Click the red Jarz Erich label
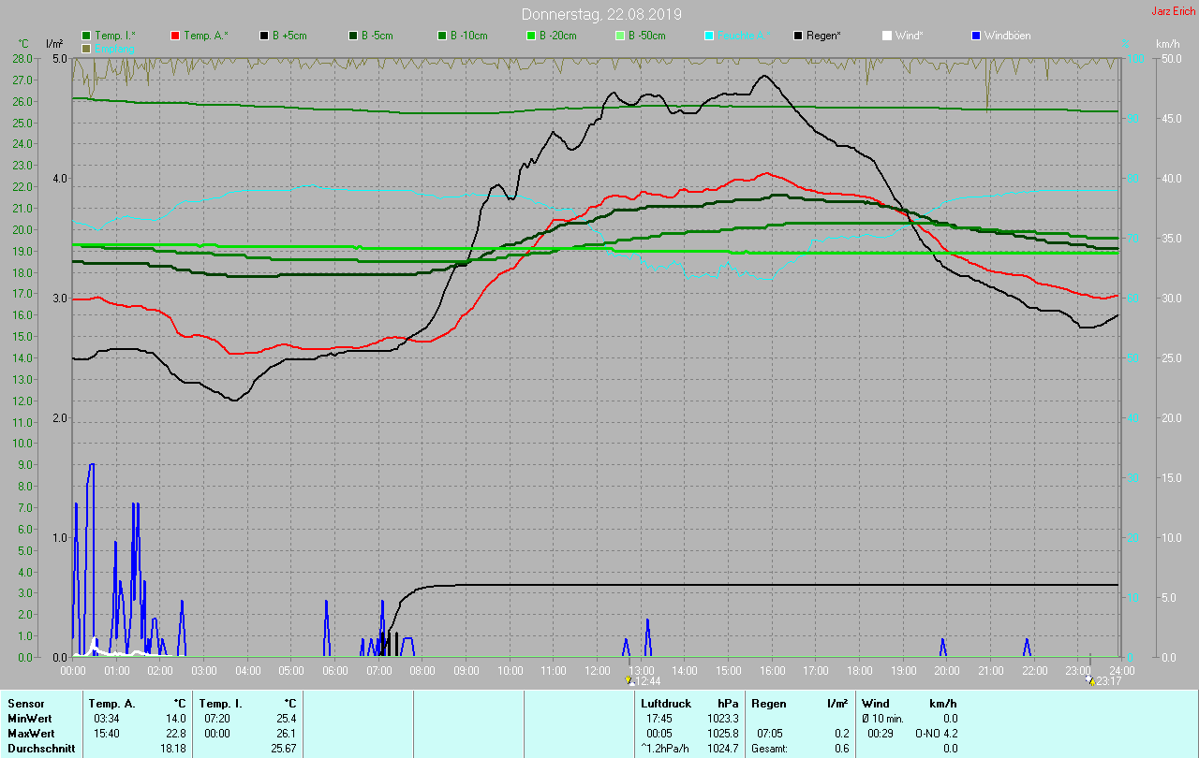Viewport: 1199px width, 758px height. click(x=1173, y=11)
